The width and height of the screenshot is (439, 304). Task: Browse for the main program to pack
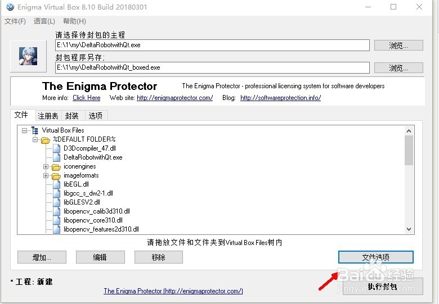pyautogui.click(x=398, y=46)
